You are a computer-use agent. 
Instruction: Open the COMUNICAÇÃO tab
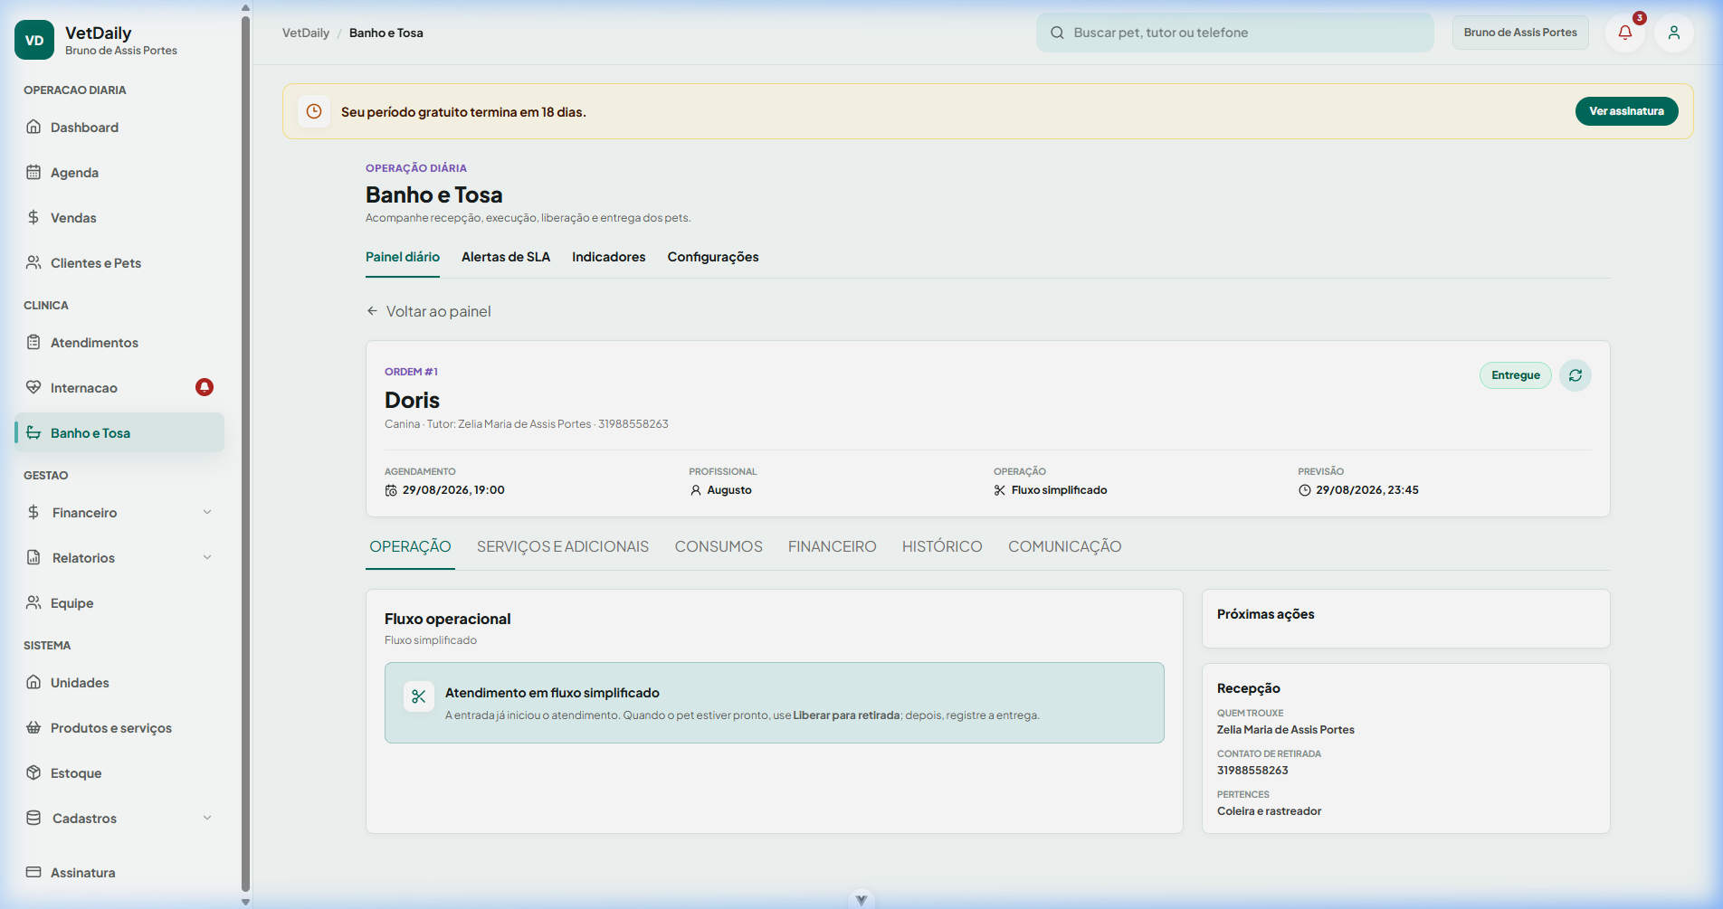(1065, 546)
